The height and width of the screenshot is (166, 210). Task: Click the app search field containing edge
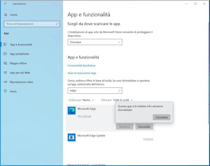95,91
